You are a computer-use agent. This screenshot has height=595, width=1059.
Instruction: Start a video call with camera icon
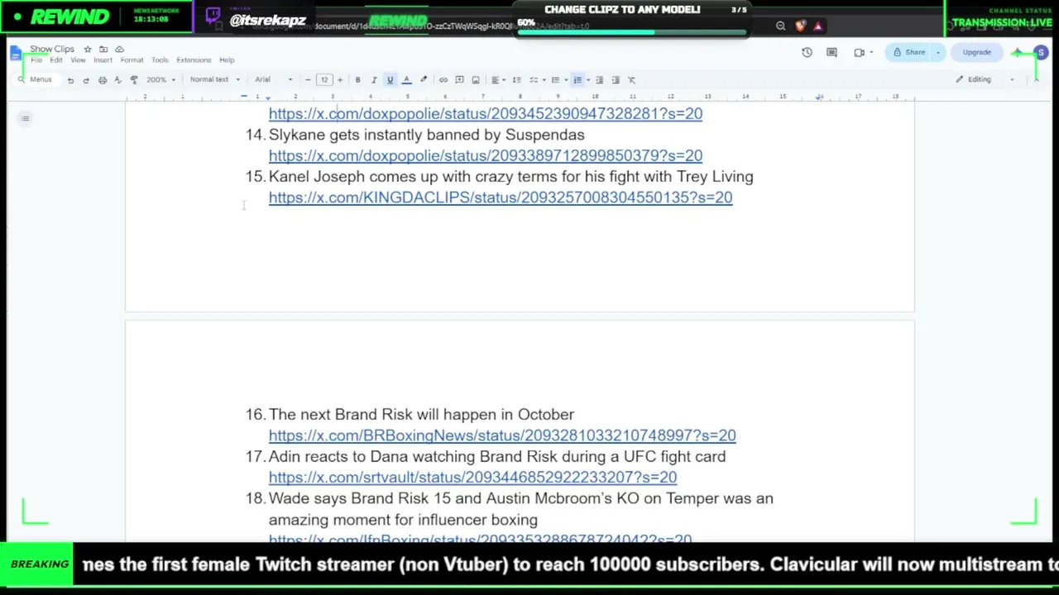pos(860,53)
